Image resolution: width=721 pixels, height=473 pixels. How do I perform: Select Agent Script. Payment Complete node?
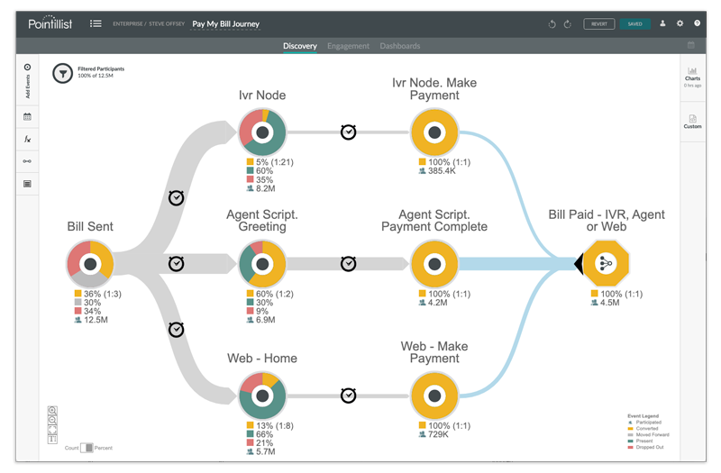(x=434, y=264)
